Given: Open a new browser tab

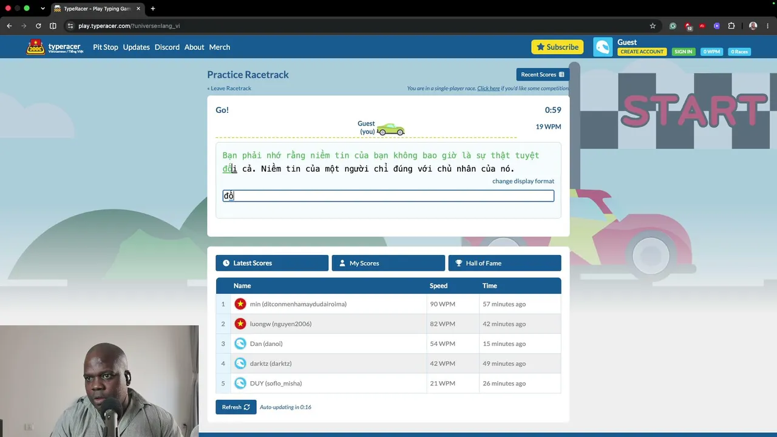Looking at the screenshot, I should (x=152, y=8).
